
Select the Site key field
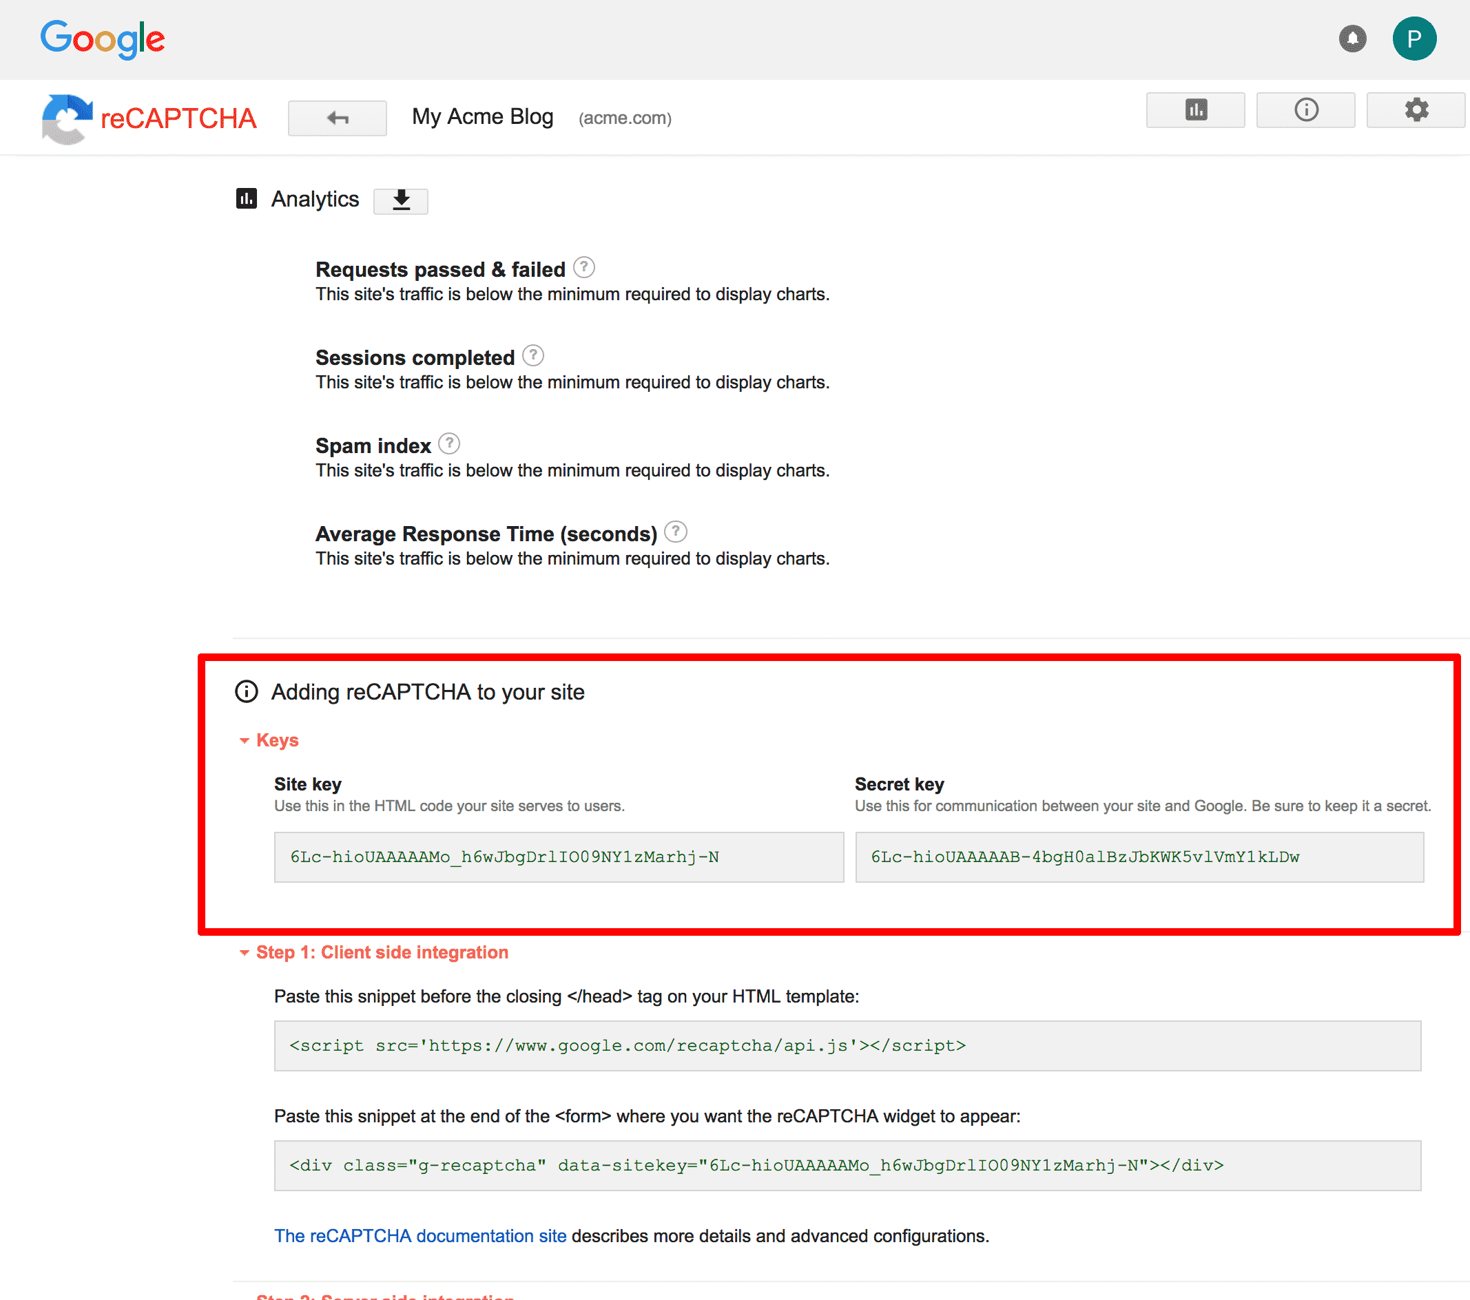click(559, 857)
